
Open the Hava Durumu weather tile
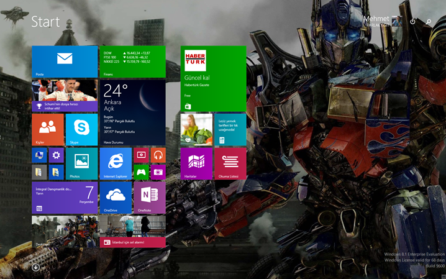point(132,112)
